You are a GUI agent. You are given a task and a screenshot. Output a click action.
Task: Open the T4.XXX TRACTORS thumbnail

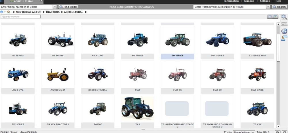coord(58,109)
